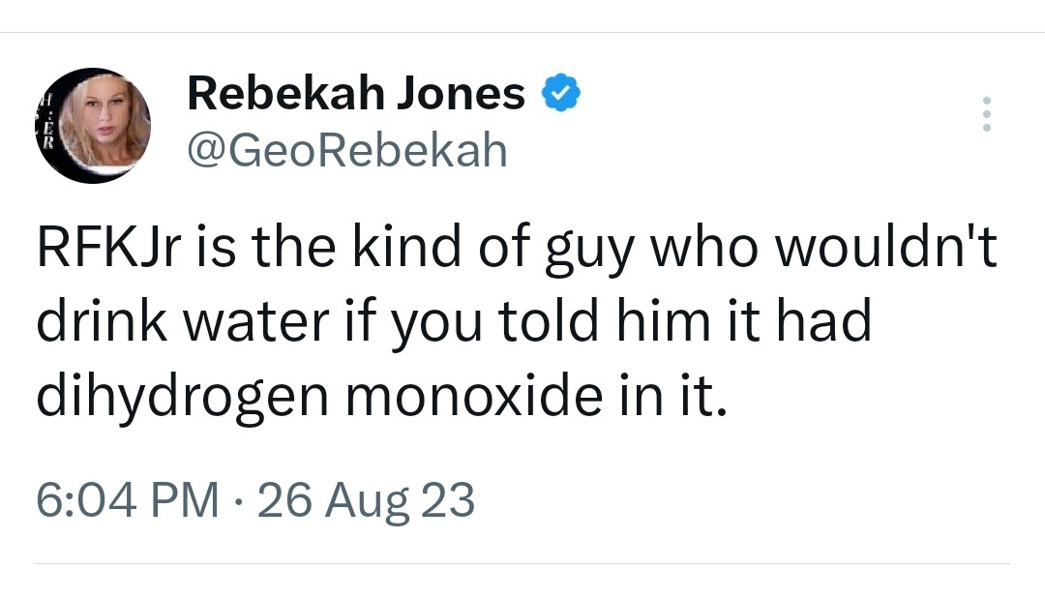Click the display name Rebekah Jones
The image size is (1045, 599).
coord(356,93)
